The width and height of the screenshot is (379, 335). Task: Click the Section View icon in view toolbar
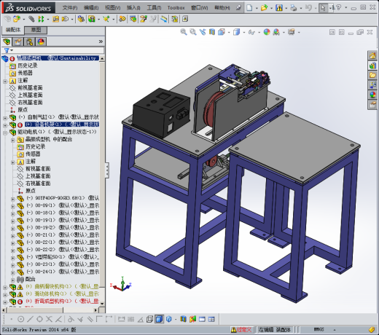[212, 32]
